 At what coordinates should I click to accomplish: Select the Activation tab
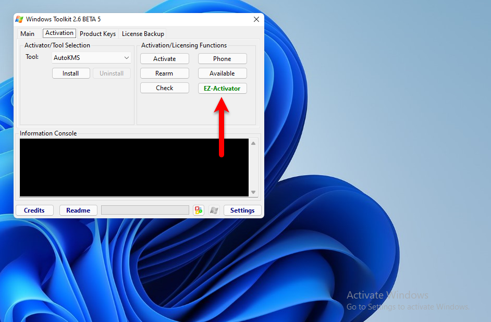pyautogui.click(x=59, y=33)
